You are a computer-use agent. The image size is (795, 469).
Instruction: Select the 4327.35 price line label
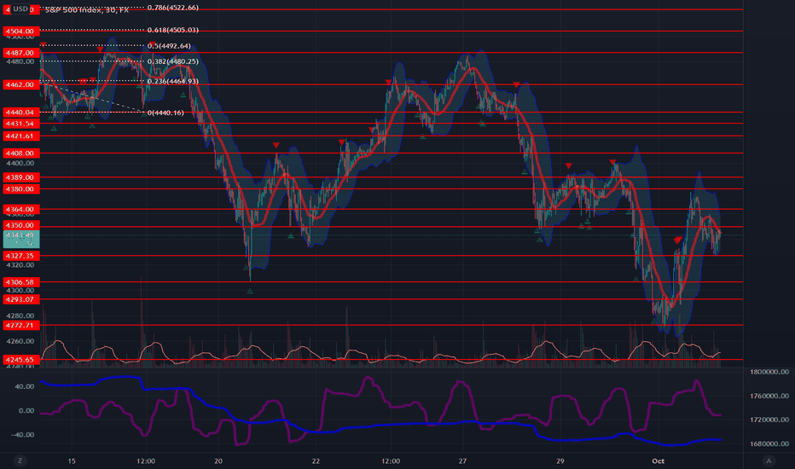coord(20,256)
